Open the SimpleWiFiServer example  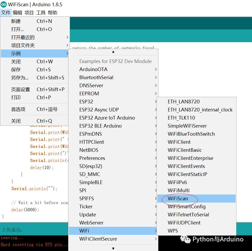(196, 126)
